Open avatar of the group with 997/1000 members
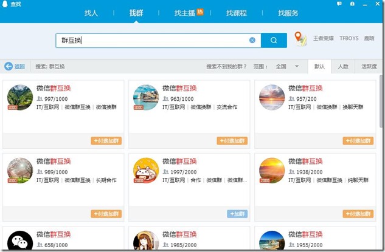The width and height of the screenshot is (385, 252). click(x=20, y=97)
